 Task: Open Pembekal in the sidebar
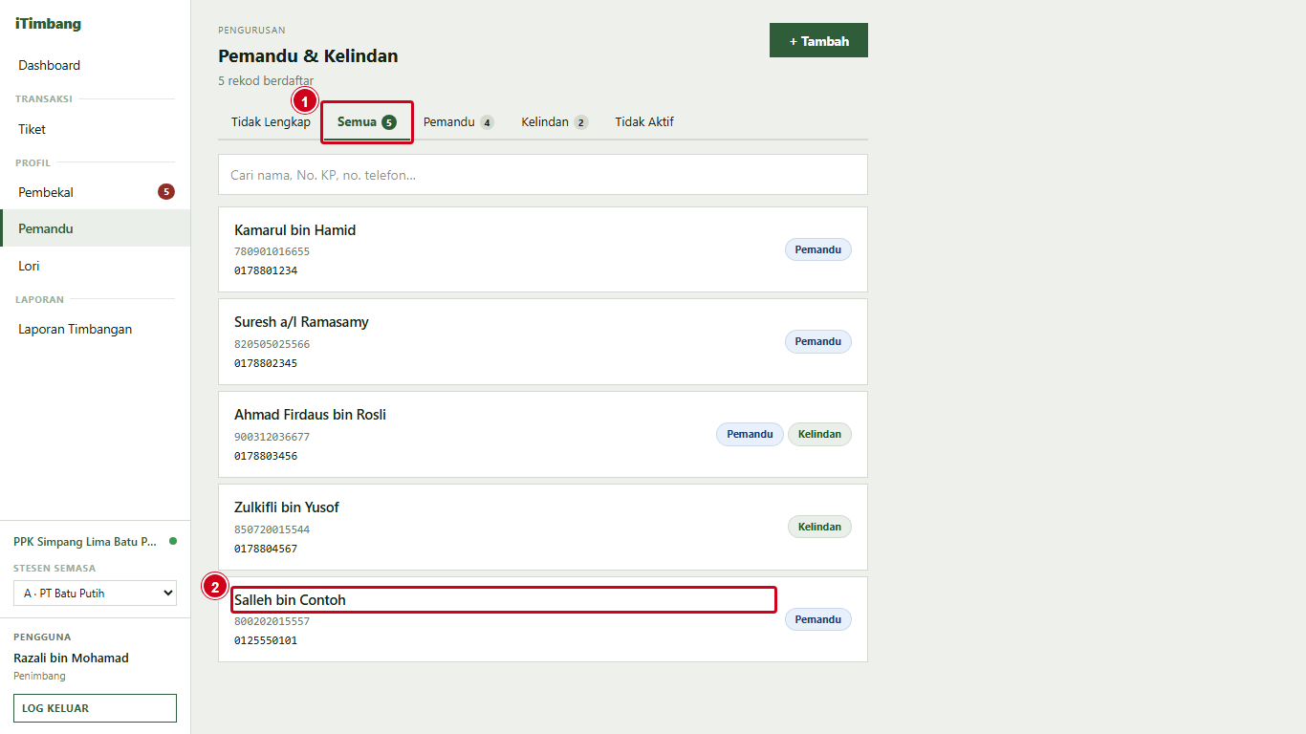pyautogui.click(x=96, y=192)
